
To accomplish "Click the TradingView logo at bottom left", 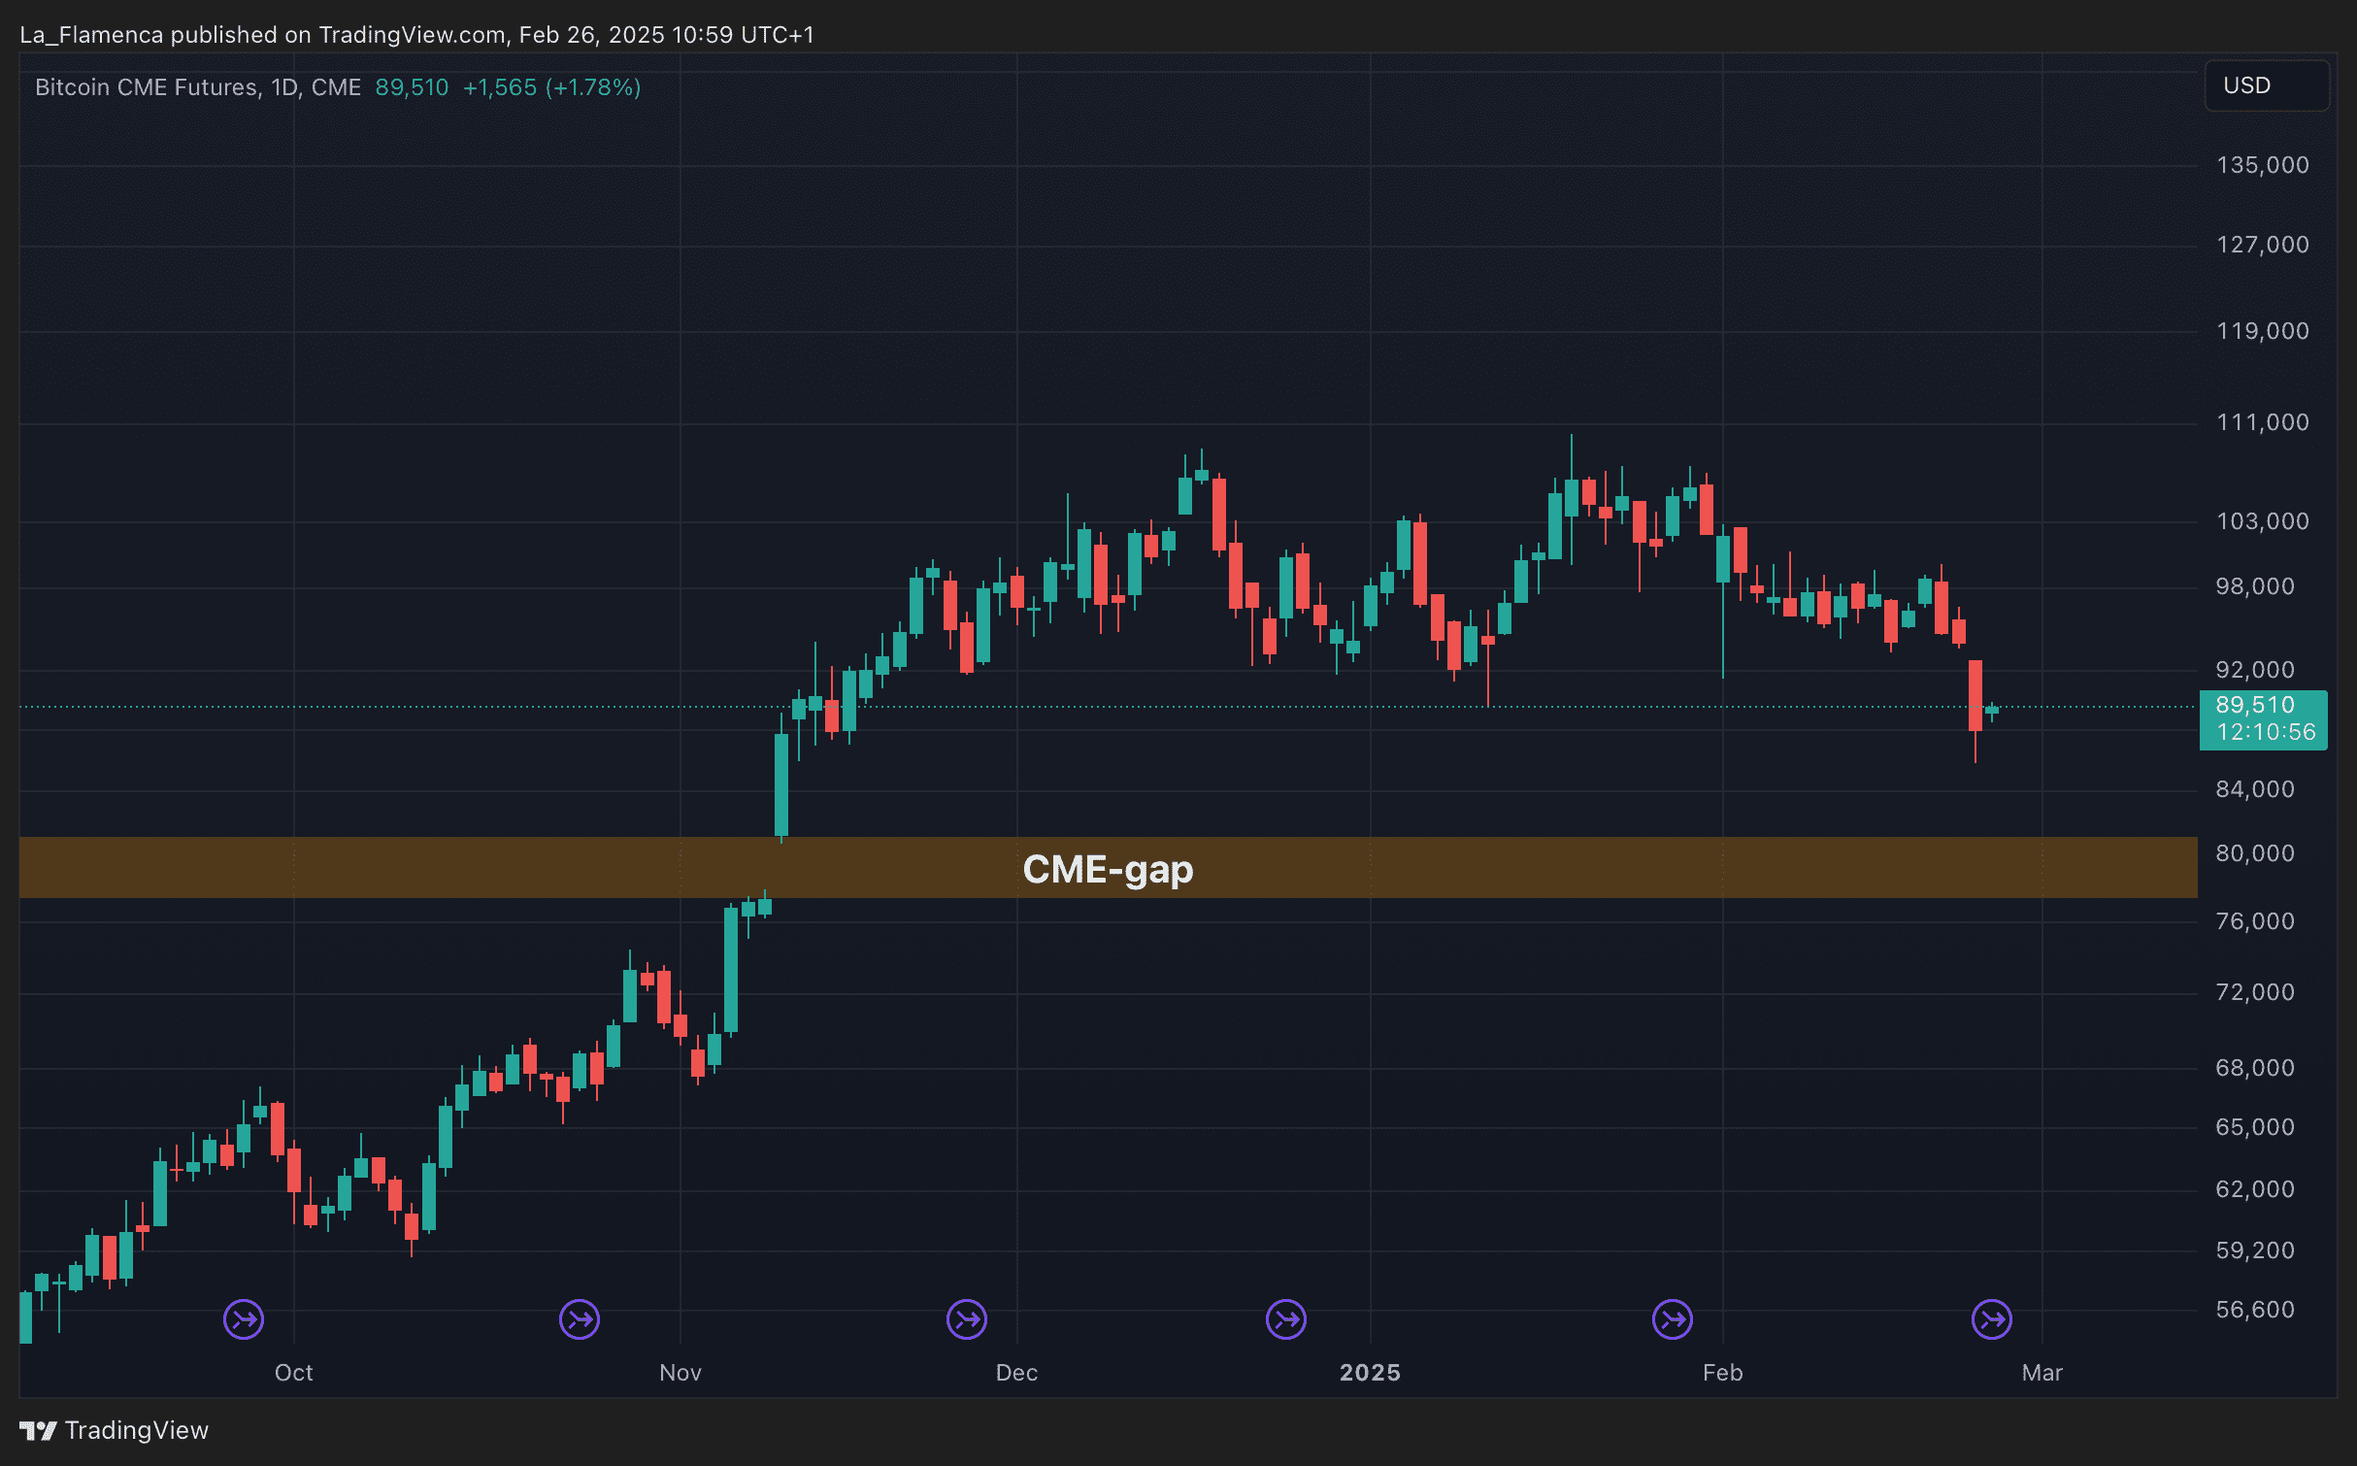I will pyautogui.click(x=38, y=1430).
